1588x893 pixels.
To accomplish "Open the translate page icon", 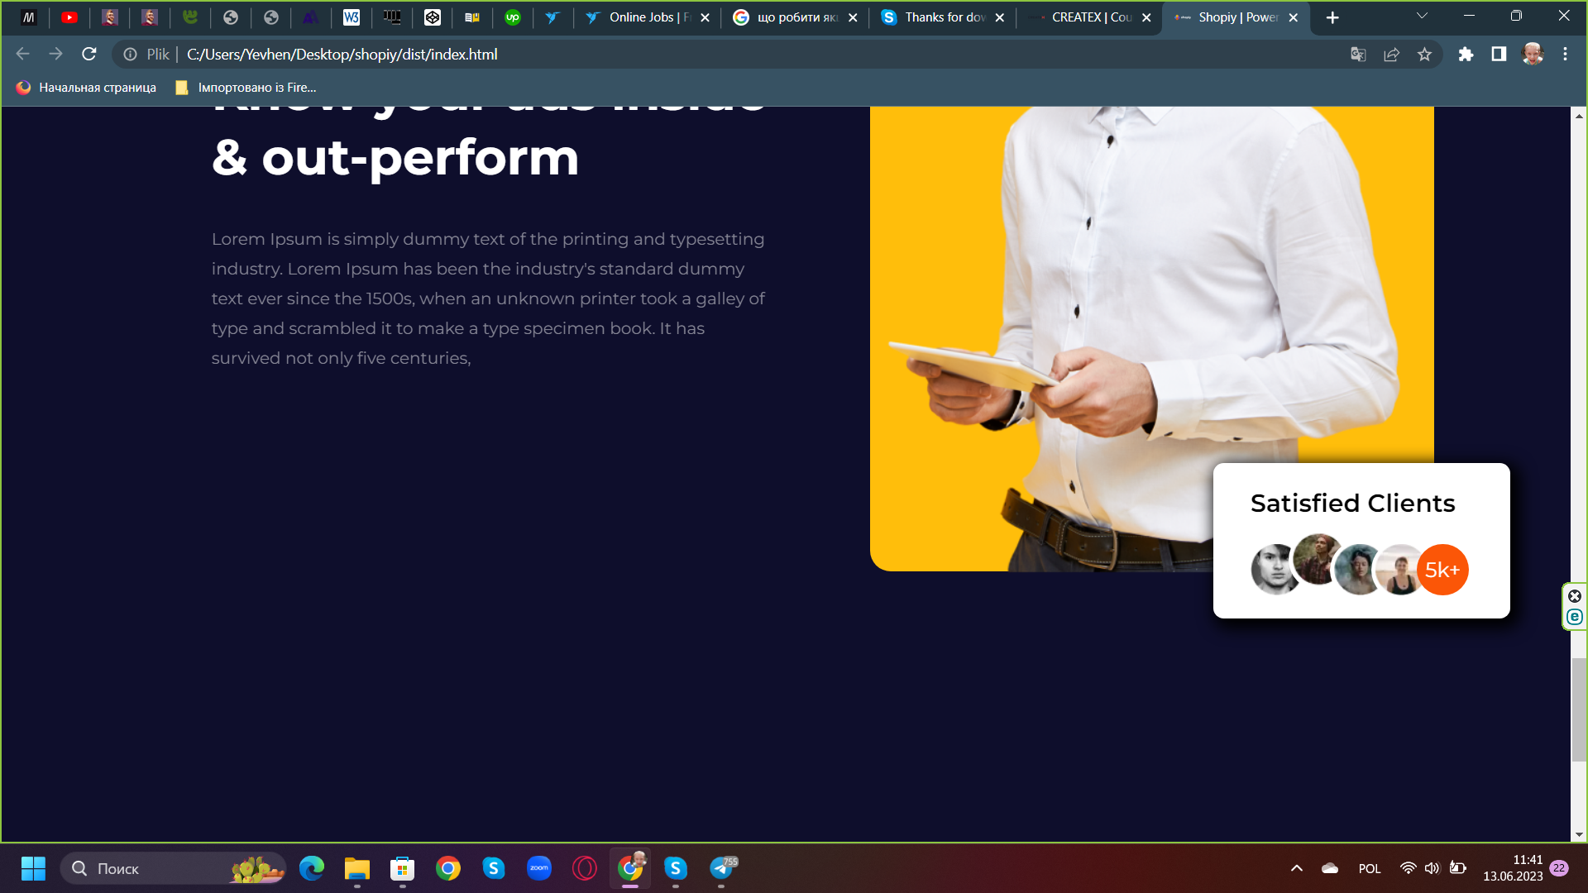I will [1358, 55].
